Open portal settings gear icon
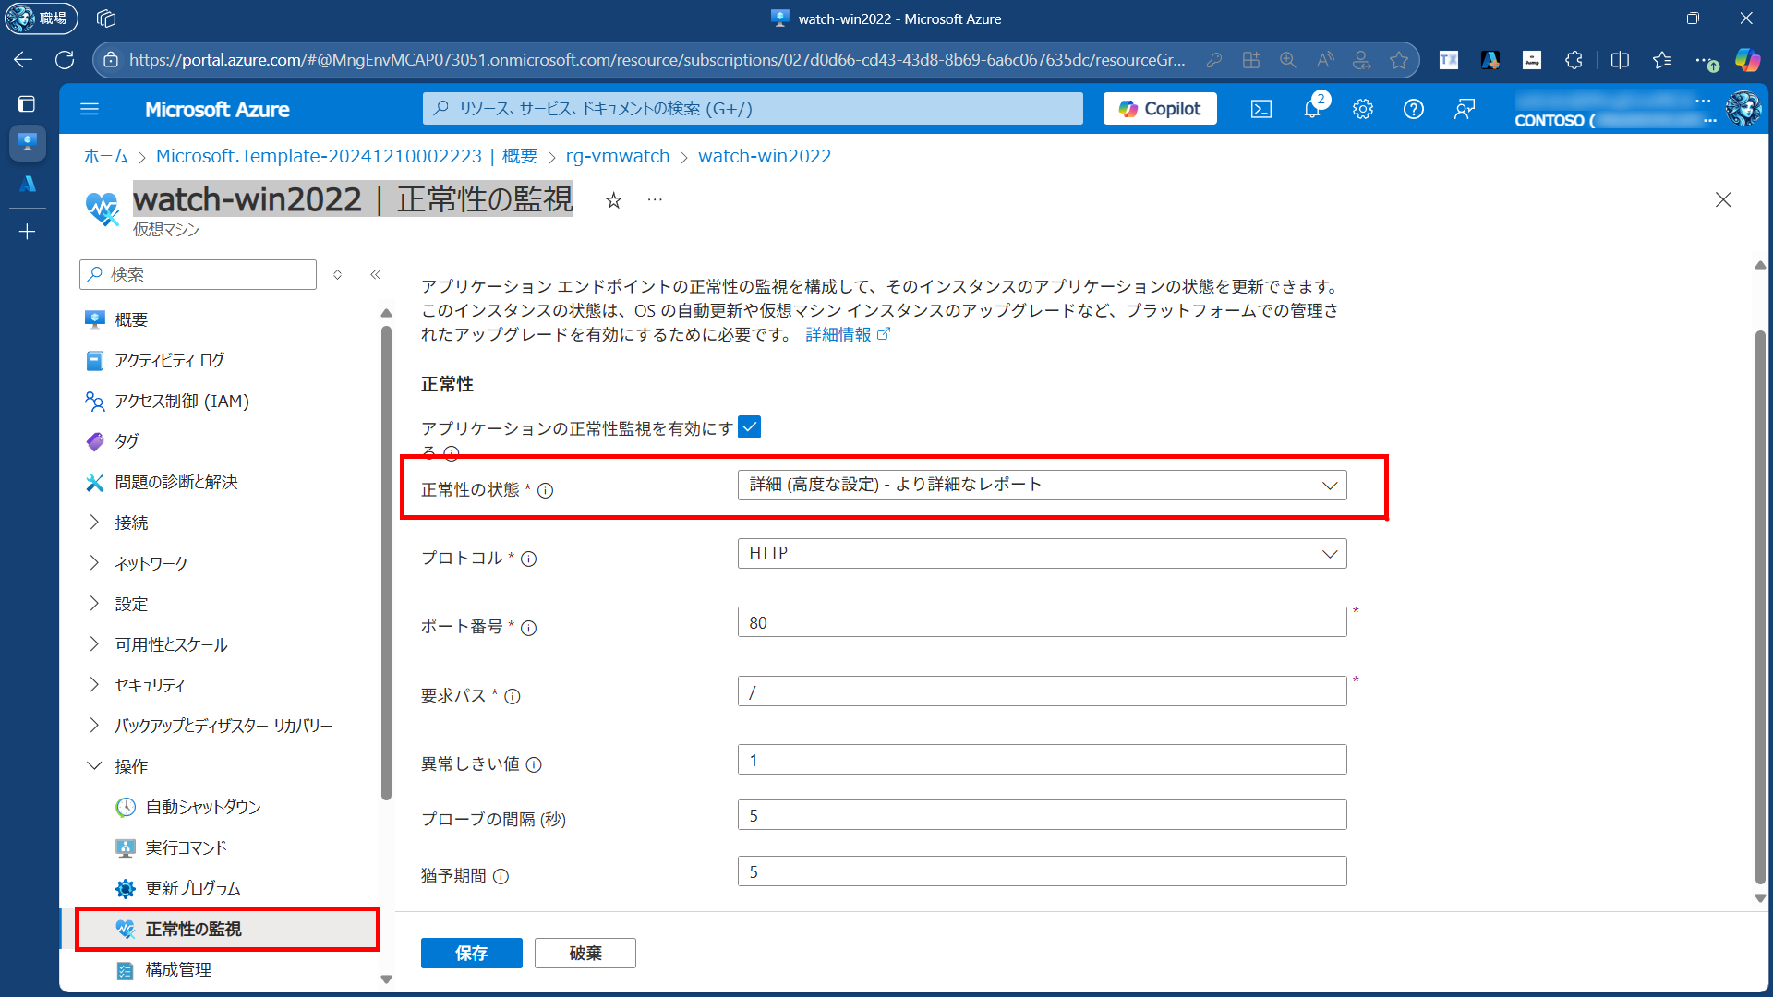Image resolution: width=1773 pixels, height=997 pixels. 1362,109
